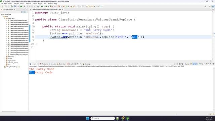
Task: Maximize the editor area button
Action: (x=213, y=9)
